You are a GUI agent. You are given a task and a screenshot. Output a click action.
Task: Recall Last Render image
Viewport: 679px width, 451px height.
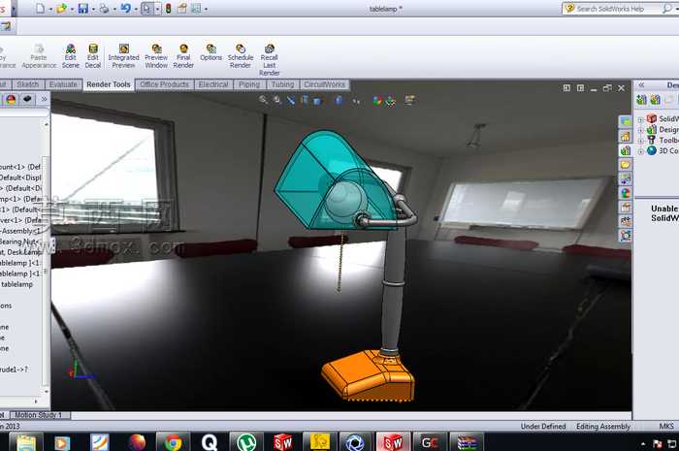(x=269, y=59)
